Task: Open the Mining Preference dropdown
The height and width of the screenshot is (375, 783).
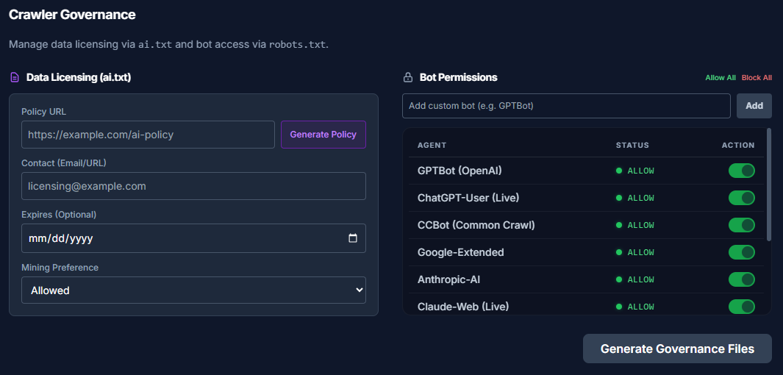Action: click(x=194, y=290)
